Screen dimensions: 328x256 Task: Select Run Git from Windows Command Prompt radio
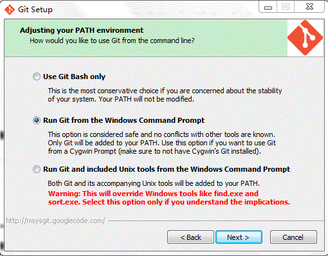tap(37, 120)
